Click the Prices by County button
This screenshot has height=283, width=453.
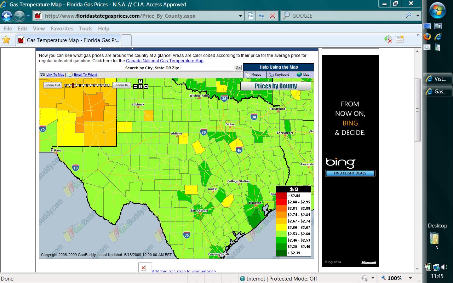pos(276,86)
